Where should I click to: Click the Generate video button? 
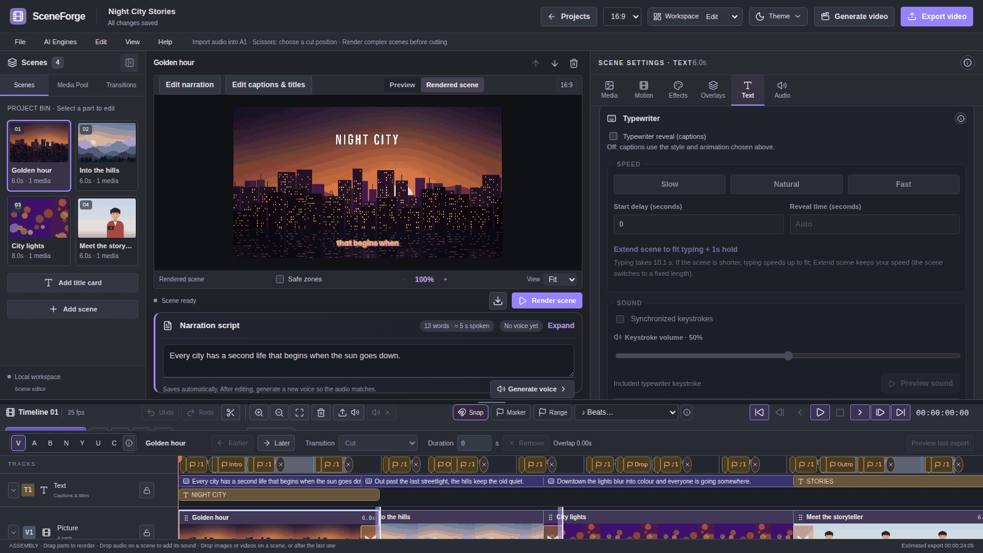[854, 17]
